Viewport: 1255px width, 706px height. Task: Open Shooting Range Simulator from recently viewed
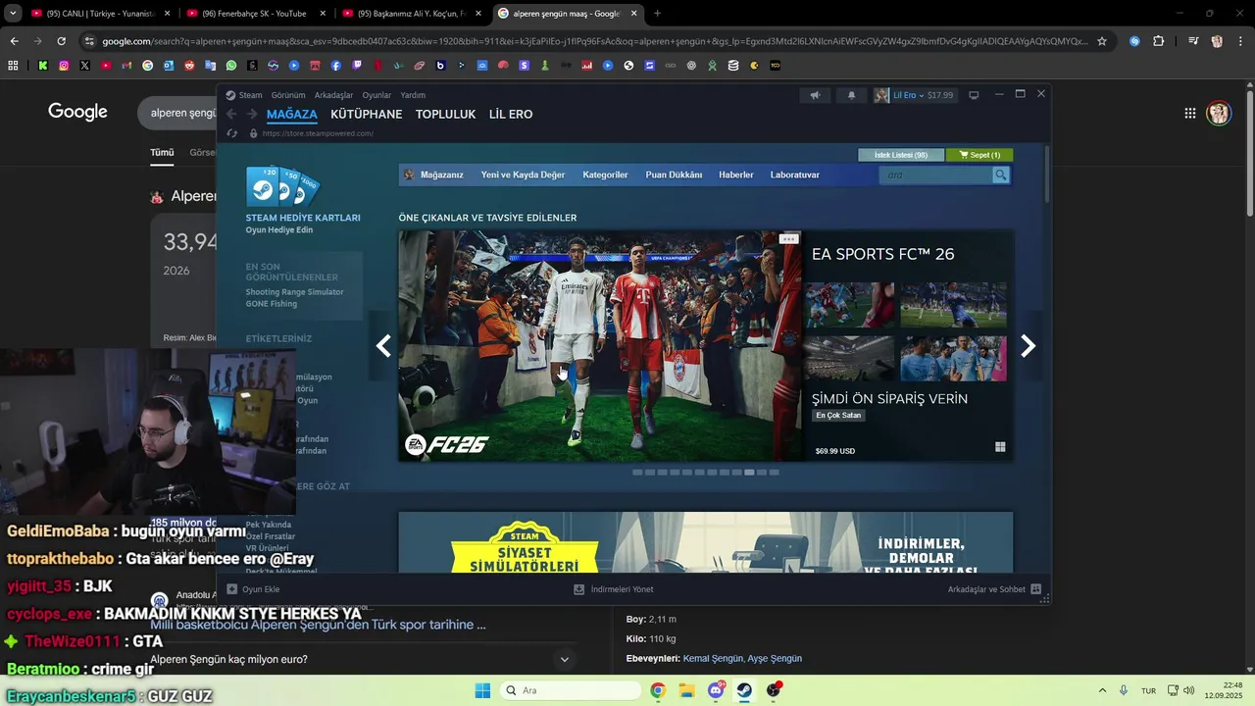(x=294, y=292)
